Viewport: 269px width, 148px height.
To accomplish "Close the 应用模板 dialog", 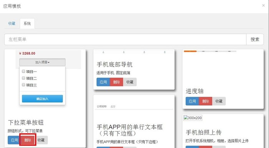I will coord(263,6).
